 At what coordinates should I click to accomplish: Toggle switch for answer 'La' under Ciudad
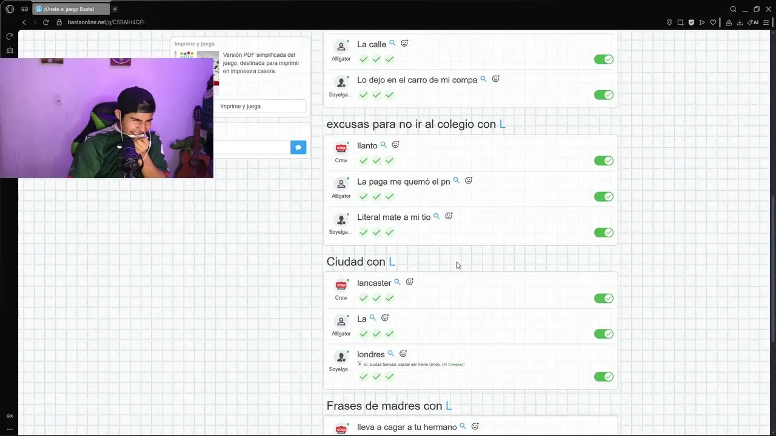[x=604, y=334]
